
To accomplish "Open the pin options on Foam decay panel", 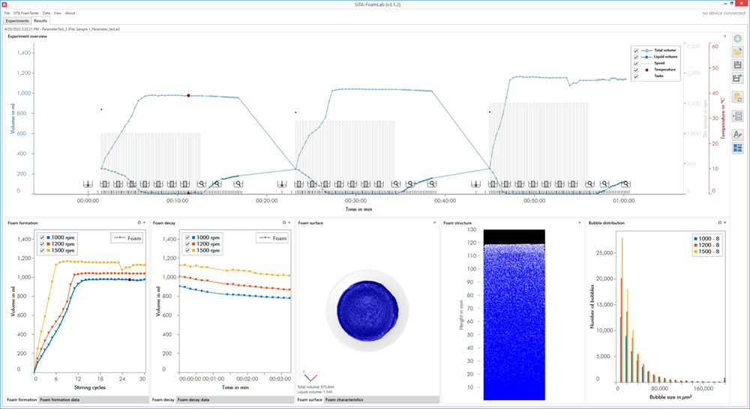I will tap(283, 222).
